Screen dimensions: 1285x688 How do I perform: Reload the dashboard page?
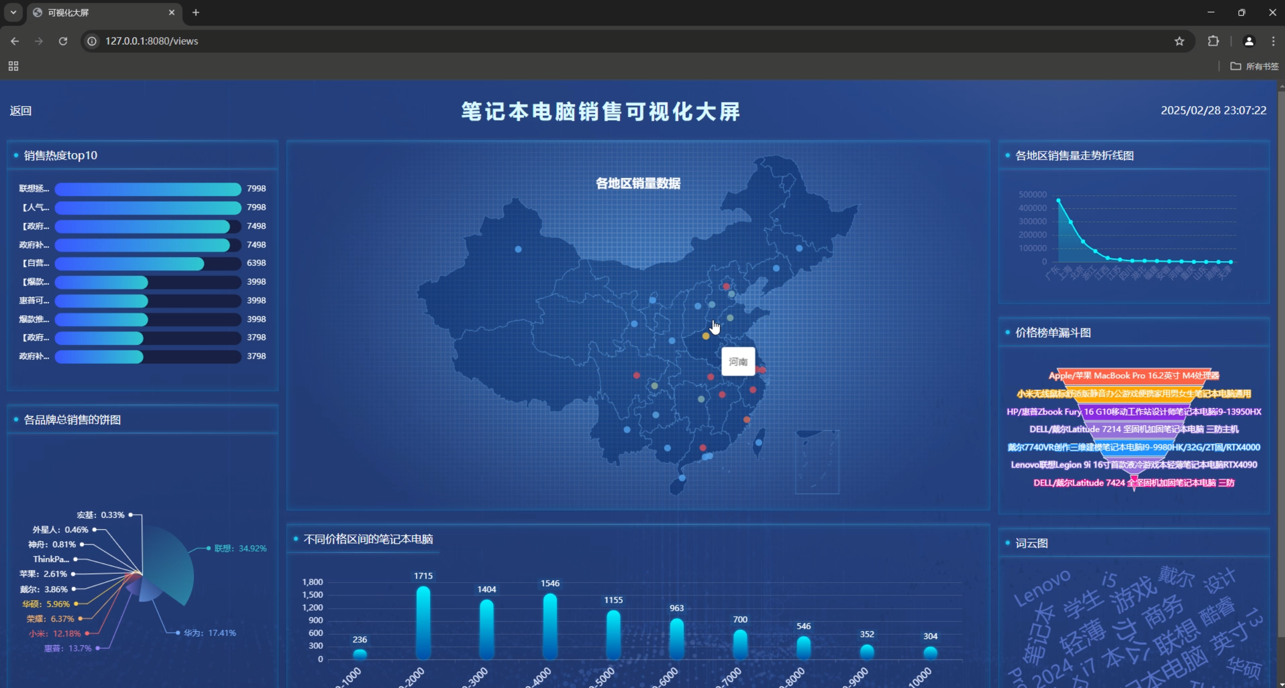point(63,41)
